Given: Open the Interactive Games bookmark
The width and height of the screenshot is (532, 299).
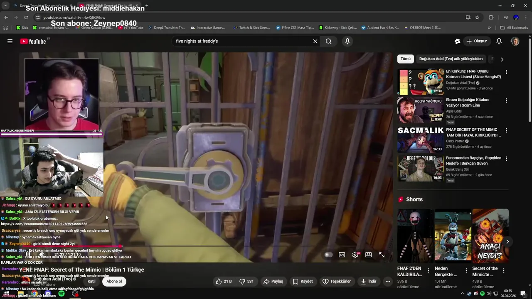Looking at the screenshot, I should point(208,28).
